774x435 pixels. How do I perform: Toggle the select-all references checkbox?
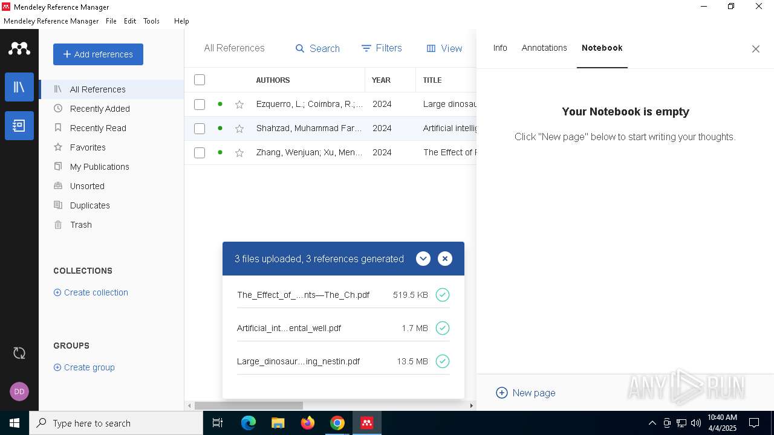(200, 80)
